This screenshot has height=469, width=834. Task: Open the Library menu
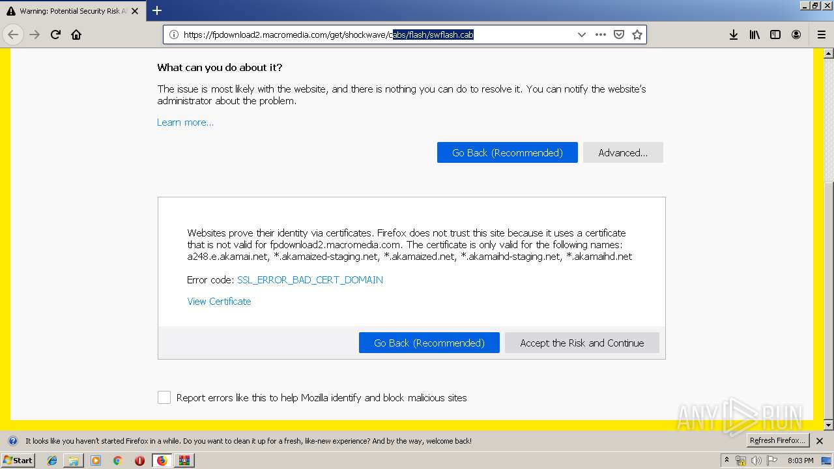[755, 35]
